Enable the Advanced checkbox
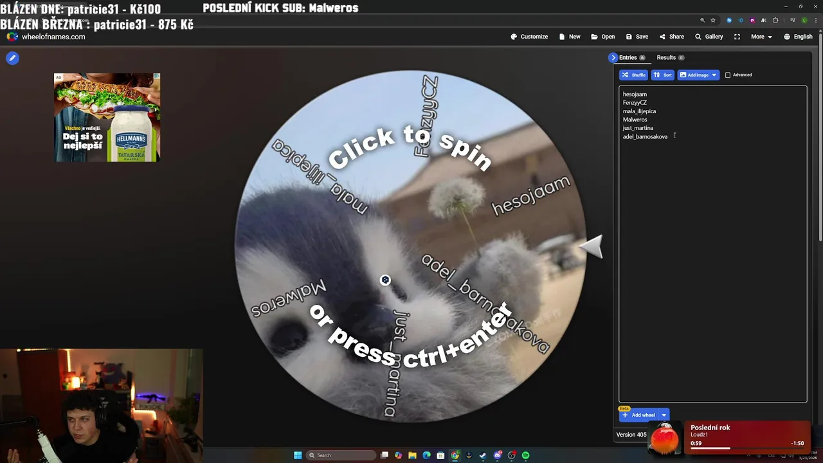The image size is (823, 463). tap(728, 75)
